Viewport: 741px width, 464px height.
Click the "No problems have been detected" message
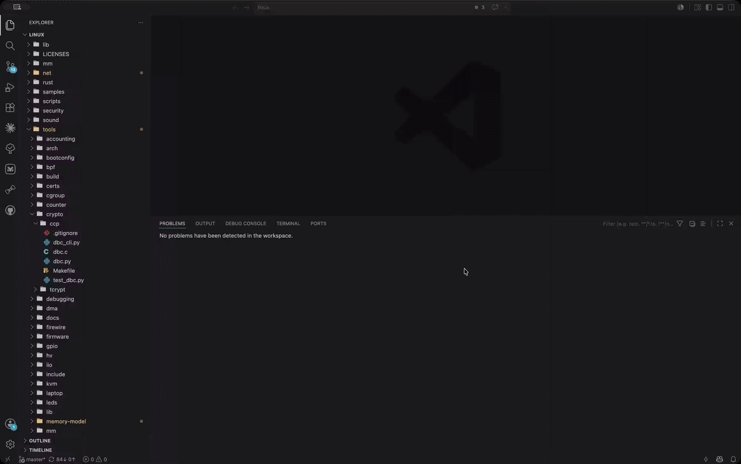(226, 235)
